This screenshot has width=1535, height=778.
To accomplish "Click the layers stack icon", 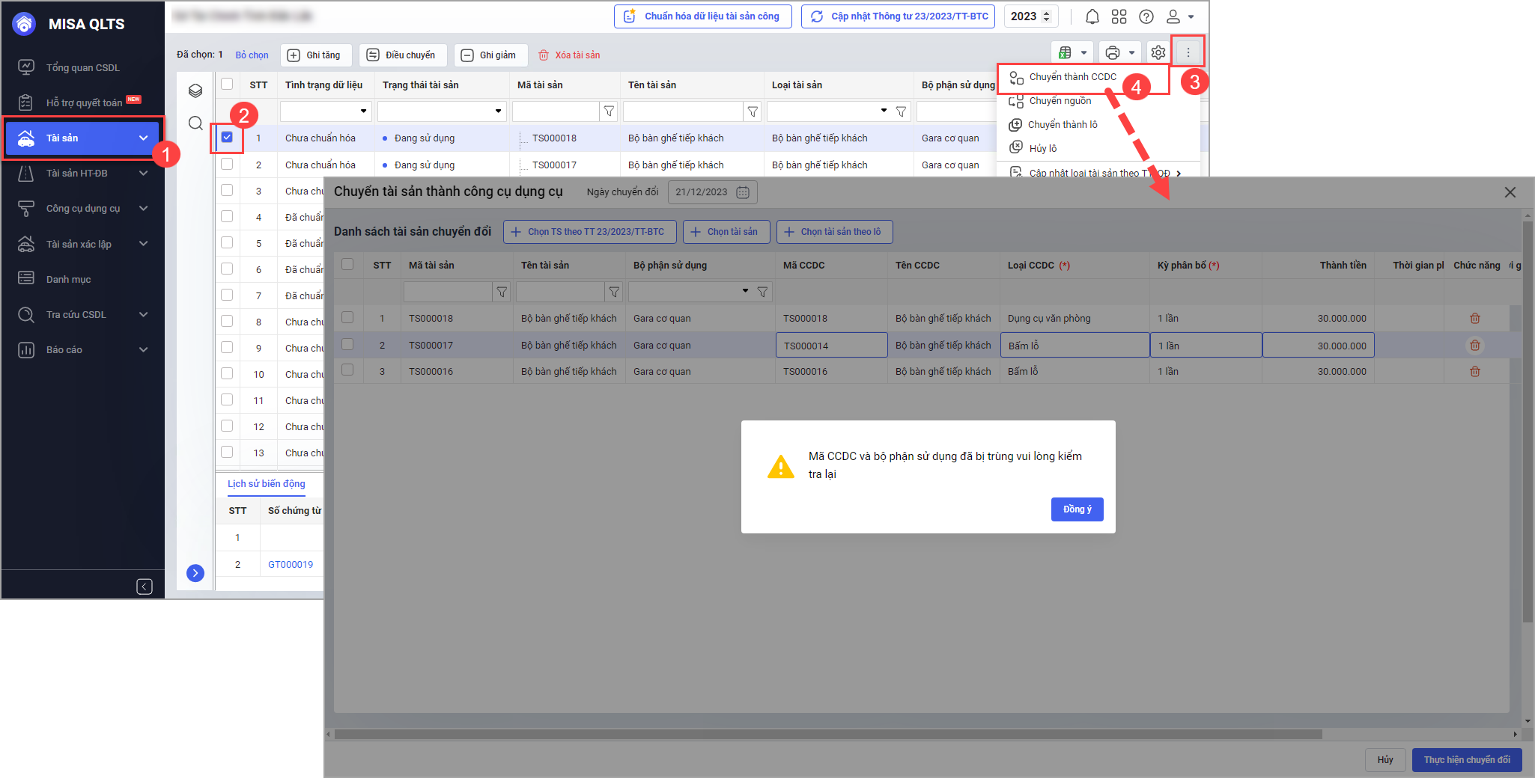I will pos(195,91).
